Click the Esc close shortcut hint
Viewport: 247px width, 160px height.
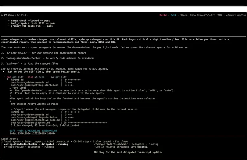(121, 142)
